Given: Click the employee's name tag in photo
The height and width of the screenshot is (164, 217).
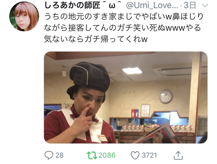Looking at the screenshot, I should coord(102,138).
